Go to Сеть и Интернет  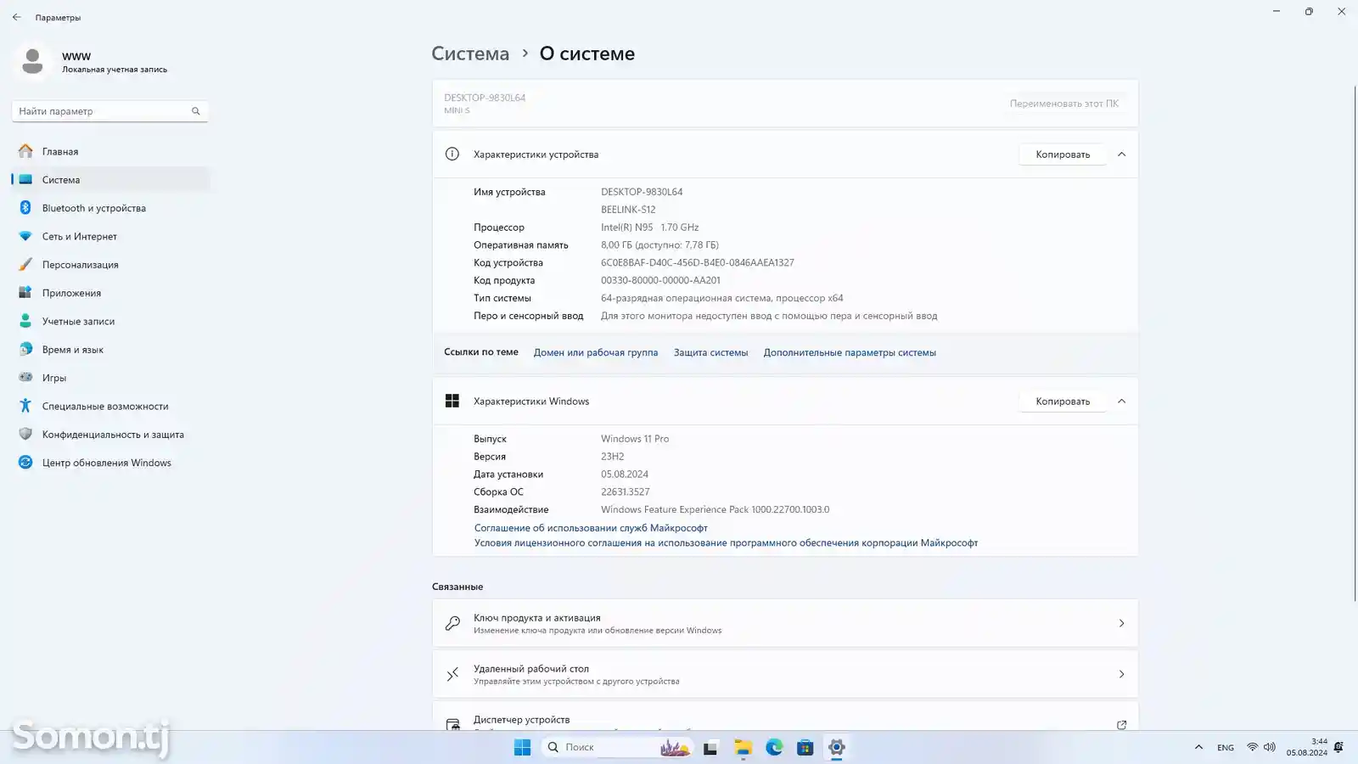110,236
